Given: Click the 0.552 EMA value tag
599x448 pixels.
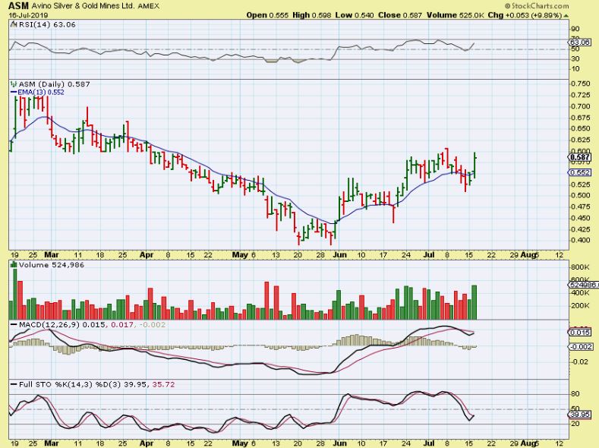Looking at the screenshot, I should (579, 172).
